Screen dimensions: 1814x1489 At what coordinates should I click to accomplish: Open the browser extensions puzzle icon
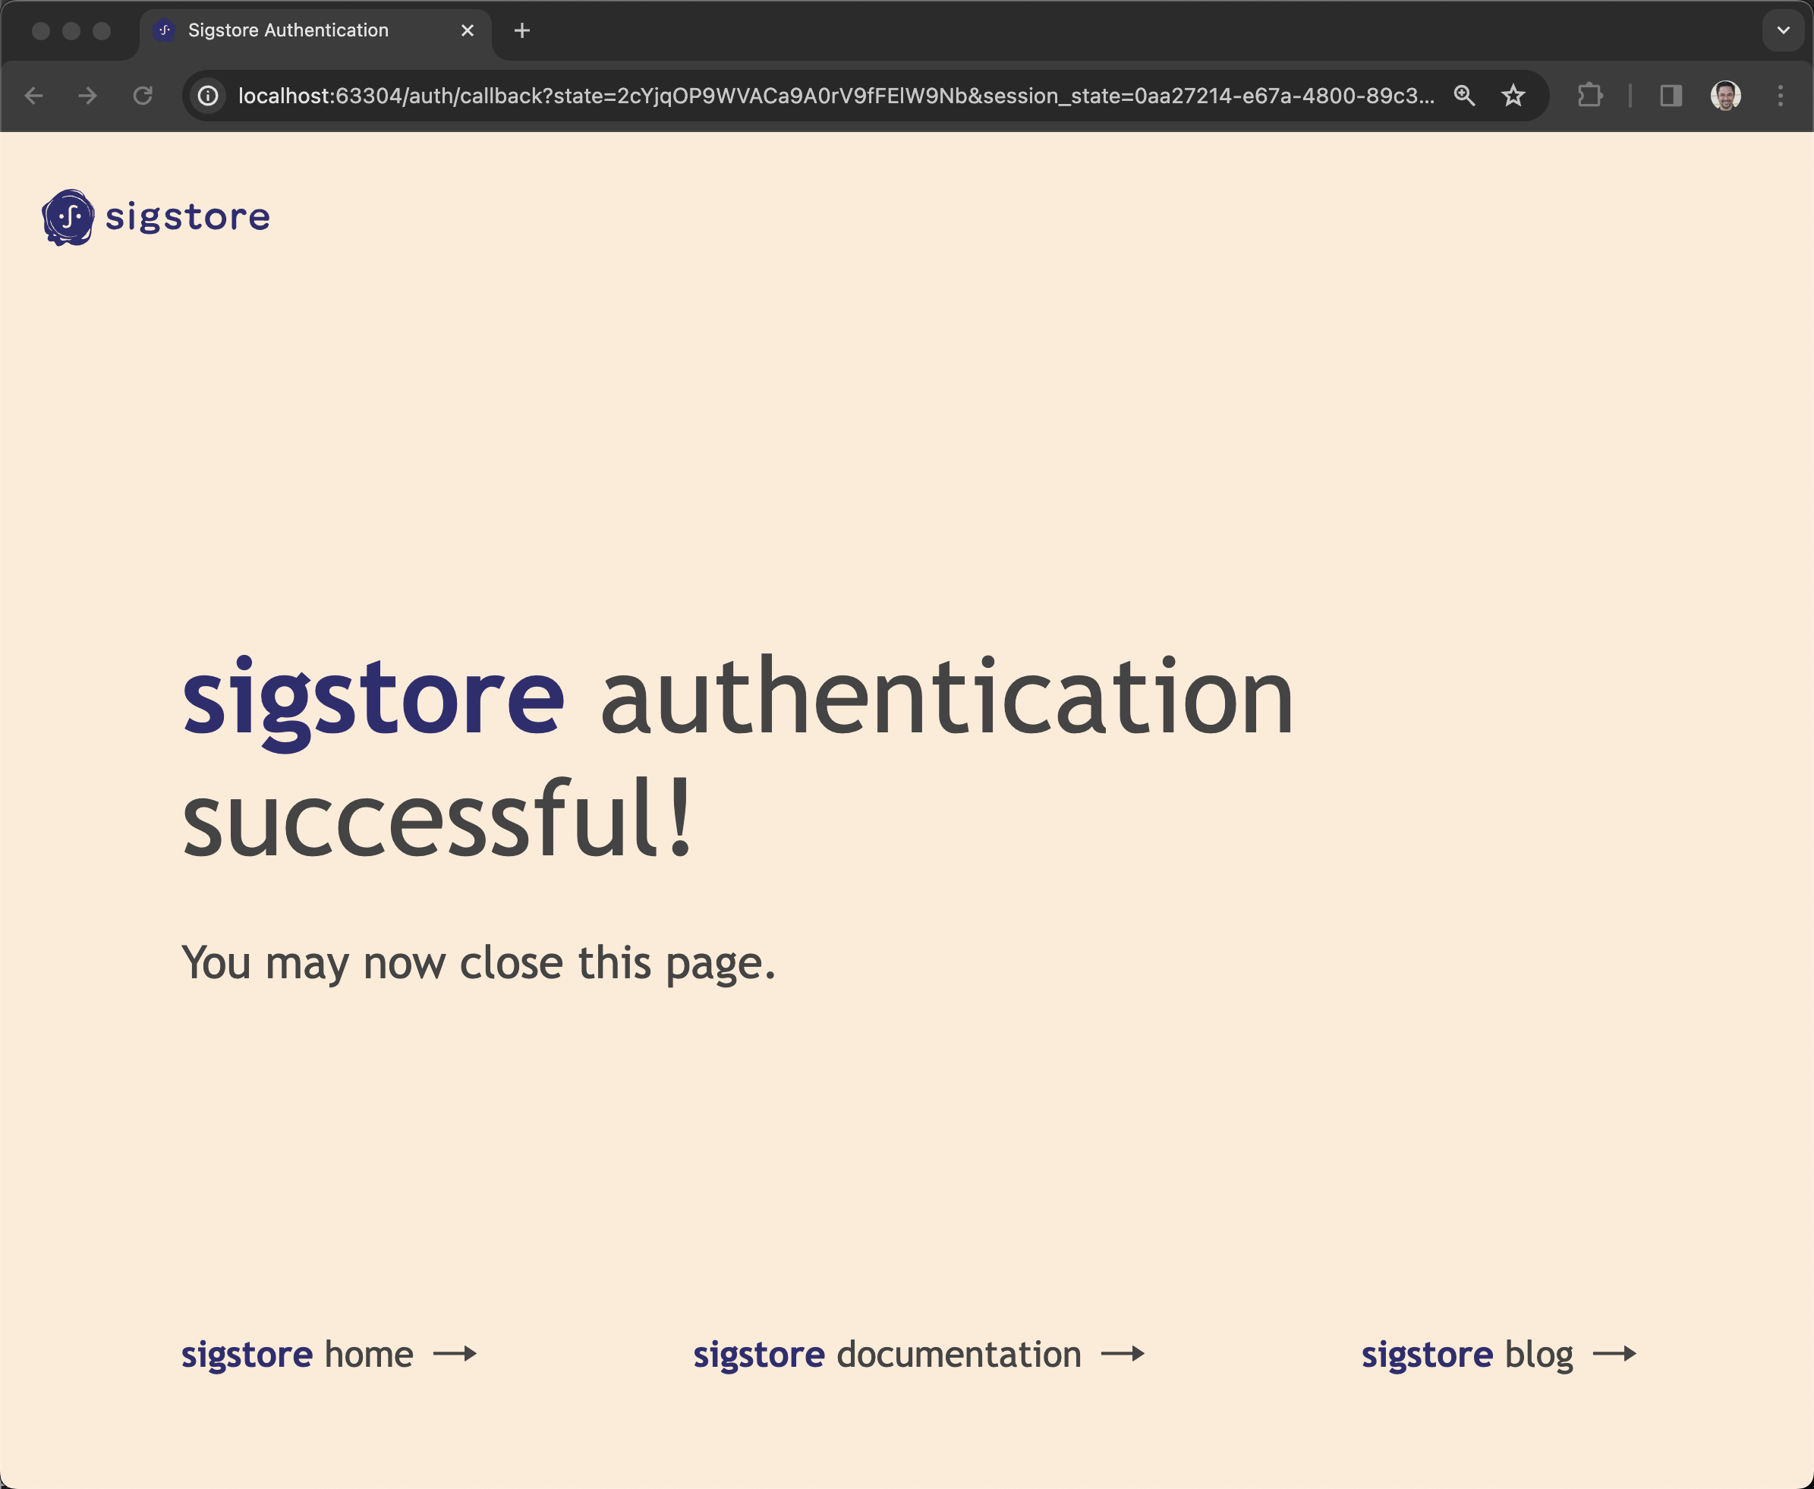(1589, 95)
